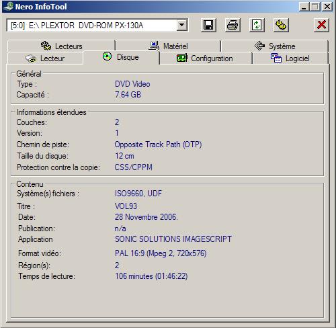Click the Nero InfoTool title bar icon

tap(9, 6)
